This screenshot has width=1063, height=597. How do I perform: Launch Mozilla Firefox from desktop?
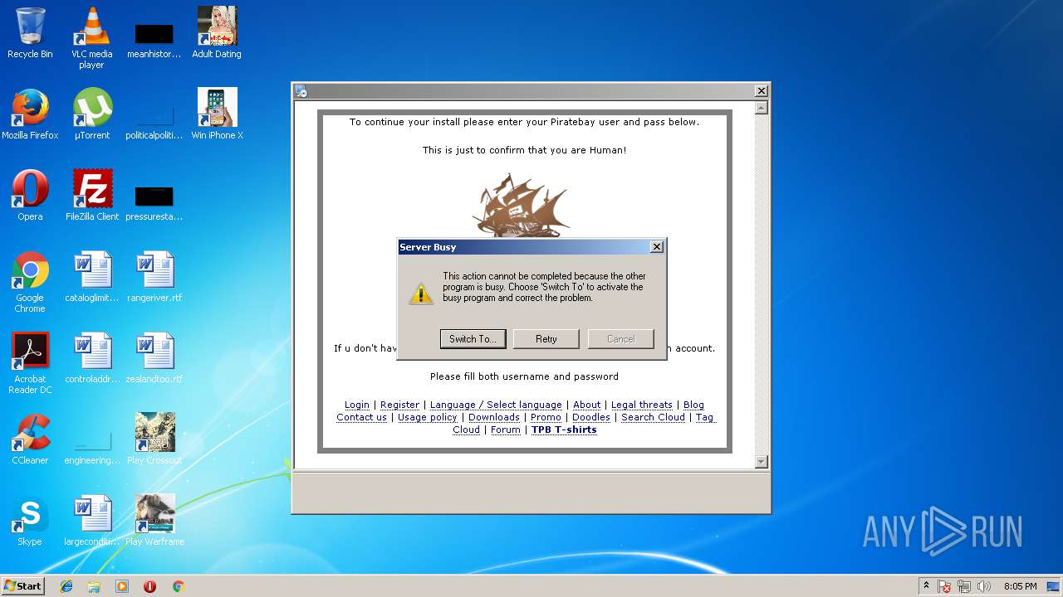(30, 114)
